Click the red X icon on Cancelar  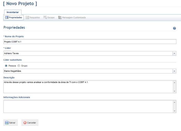pyautogui.click(x=25, y=123)
